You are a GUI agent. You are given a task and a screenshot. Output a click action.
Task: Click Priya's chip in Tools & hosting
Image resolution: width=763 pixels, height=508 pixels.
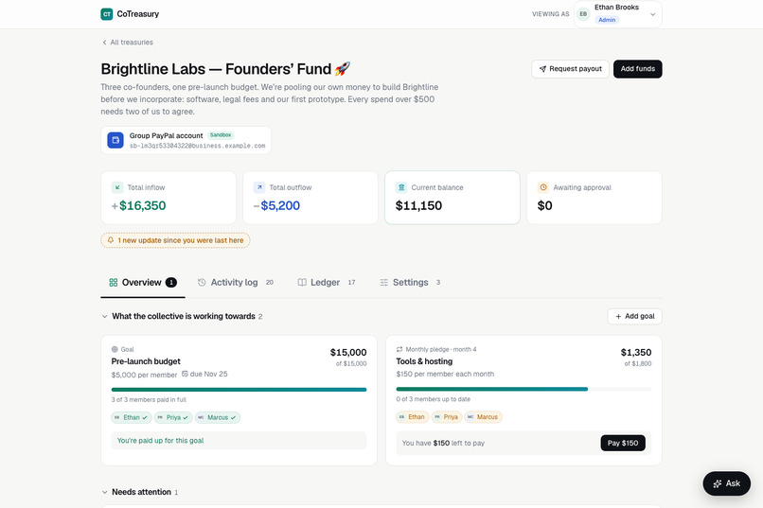pos(446,417)
